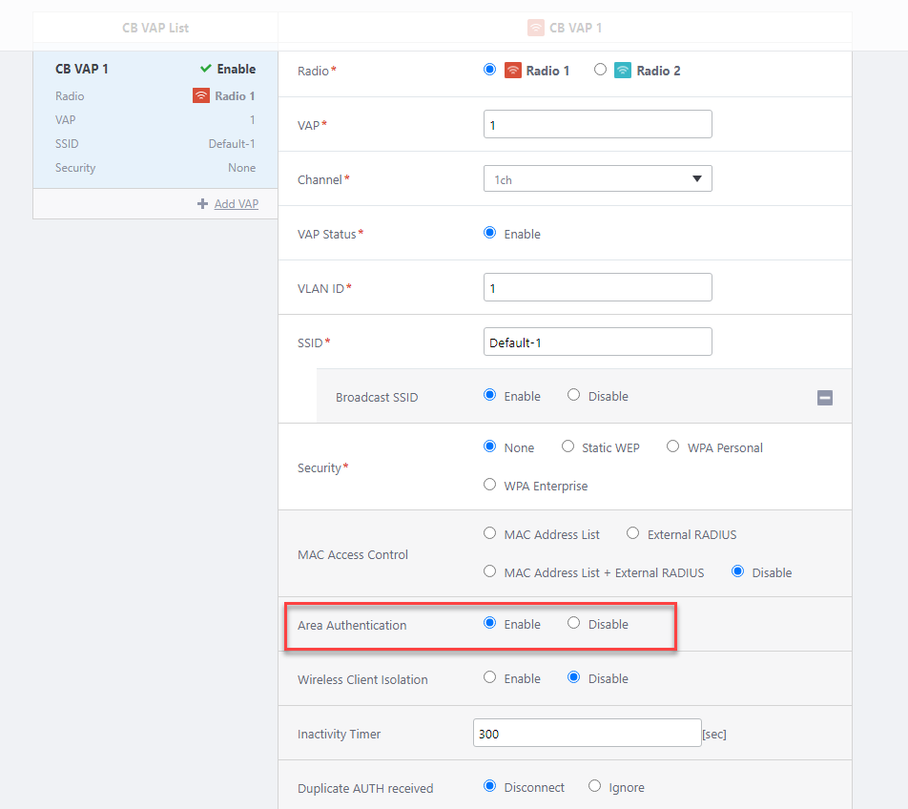908x809 pixels.
Task: Click the SSID input field
Action: pyautogui.click(x=597, y=342)
